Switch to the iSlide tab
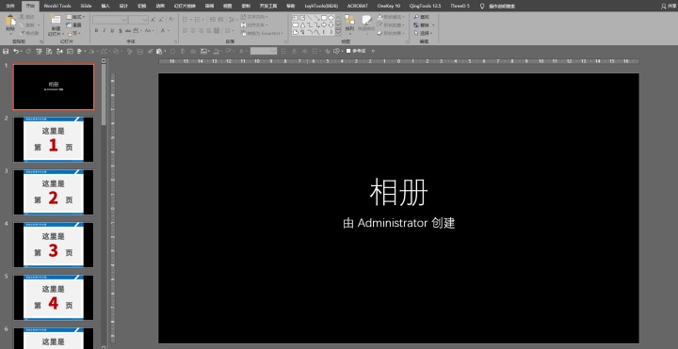 point(86,6)
